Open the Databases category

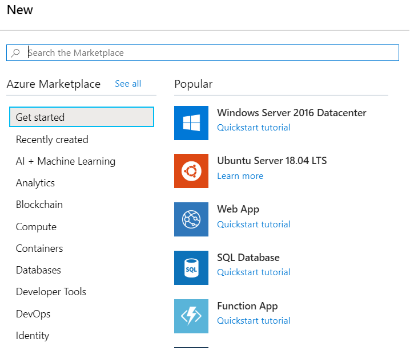pyautogui.click(x=38, y=270)
